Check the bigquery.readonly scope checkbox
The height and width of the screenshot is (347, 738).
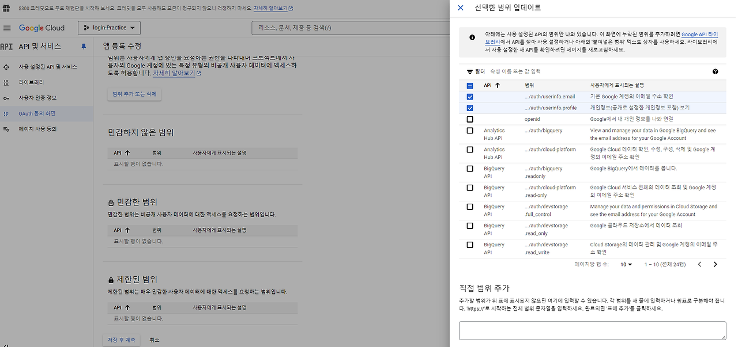[x=469, y=169]
